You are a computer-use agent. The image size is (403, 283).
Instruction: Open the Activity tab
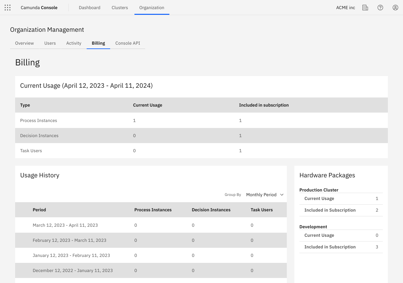click(x=74, y=43)
